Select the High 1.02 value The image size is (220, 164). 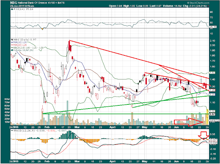point(129,6)
